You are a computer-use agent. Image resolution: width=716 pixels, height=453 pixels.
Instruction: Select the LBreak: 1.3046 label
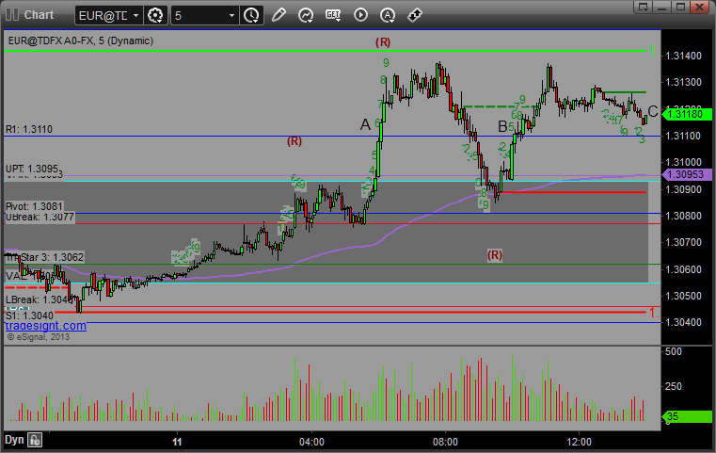(x=39, y=299)
